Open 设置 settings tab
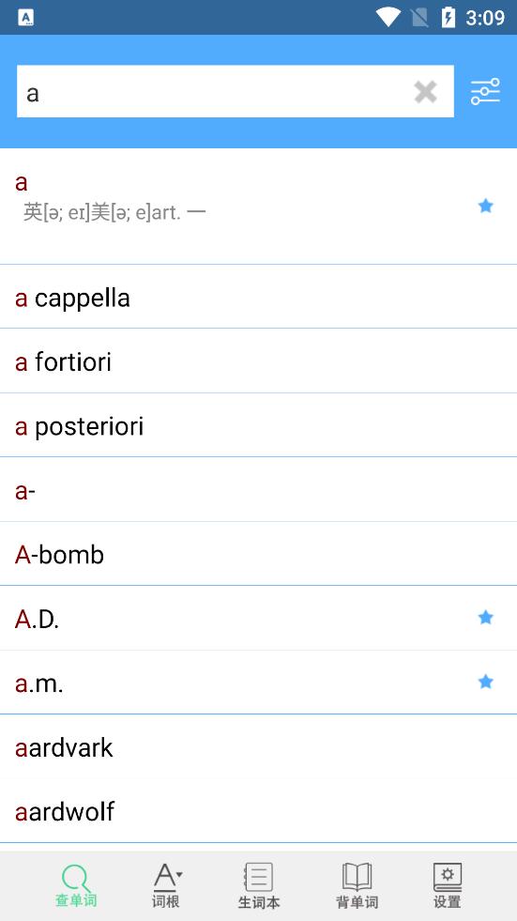 tap(448, 885)
